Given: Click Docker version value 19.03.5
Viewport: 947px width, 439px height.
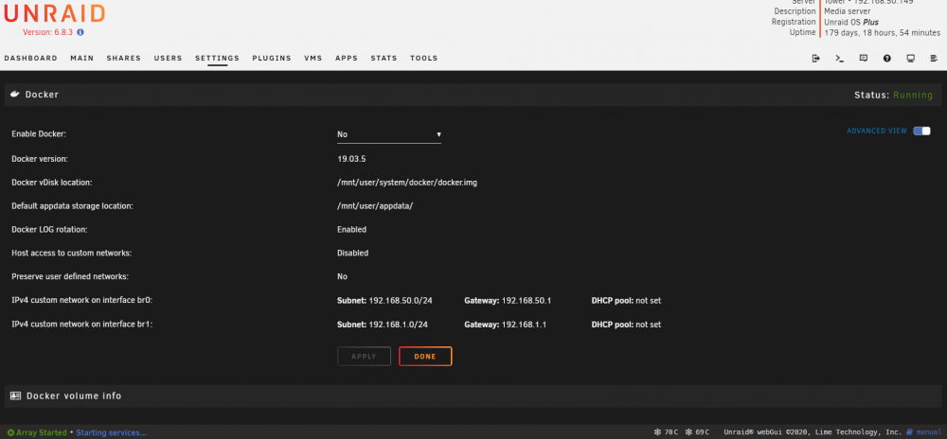Looking at the screenshot, I should click(351, 159).
